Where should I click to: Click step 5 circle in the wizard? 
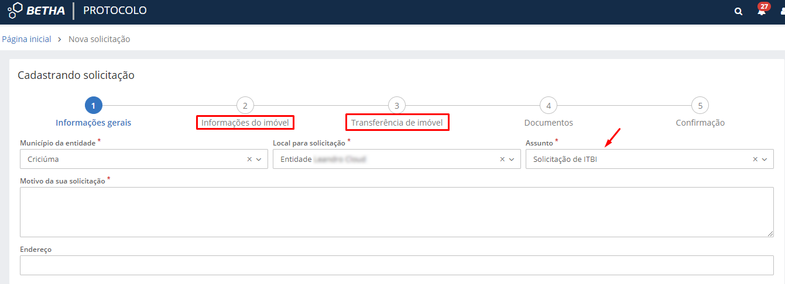pos(700,106)
